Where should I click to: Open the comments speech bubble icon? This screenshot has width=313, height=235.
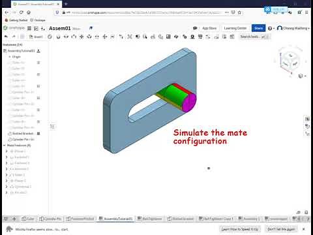point(195,28)
